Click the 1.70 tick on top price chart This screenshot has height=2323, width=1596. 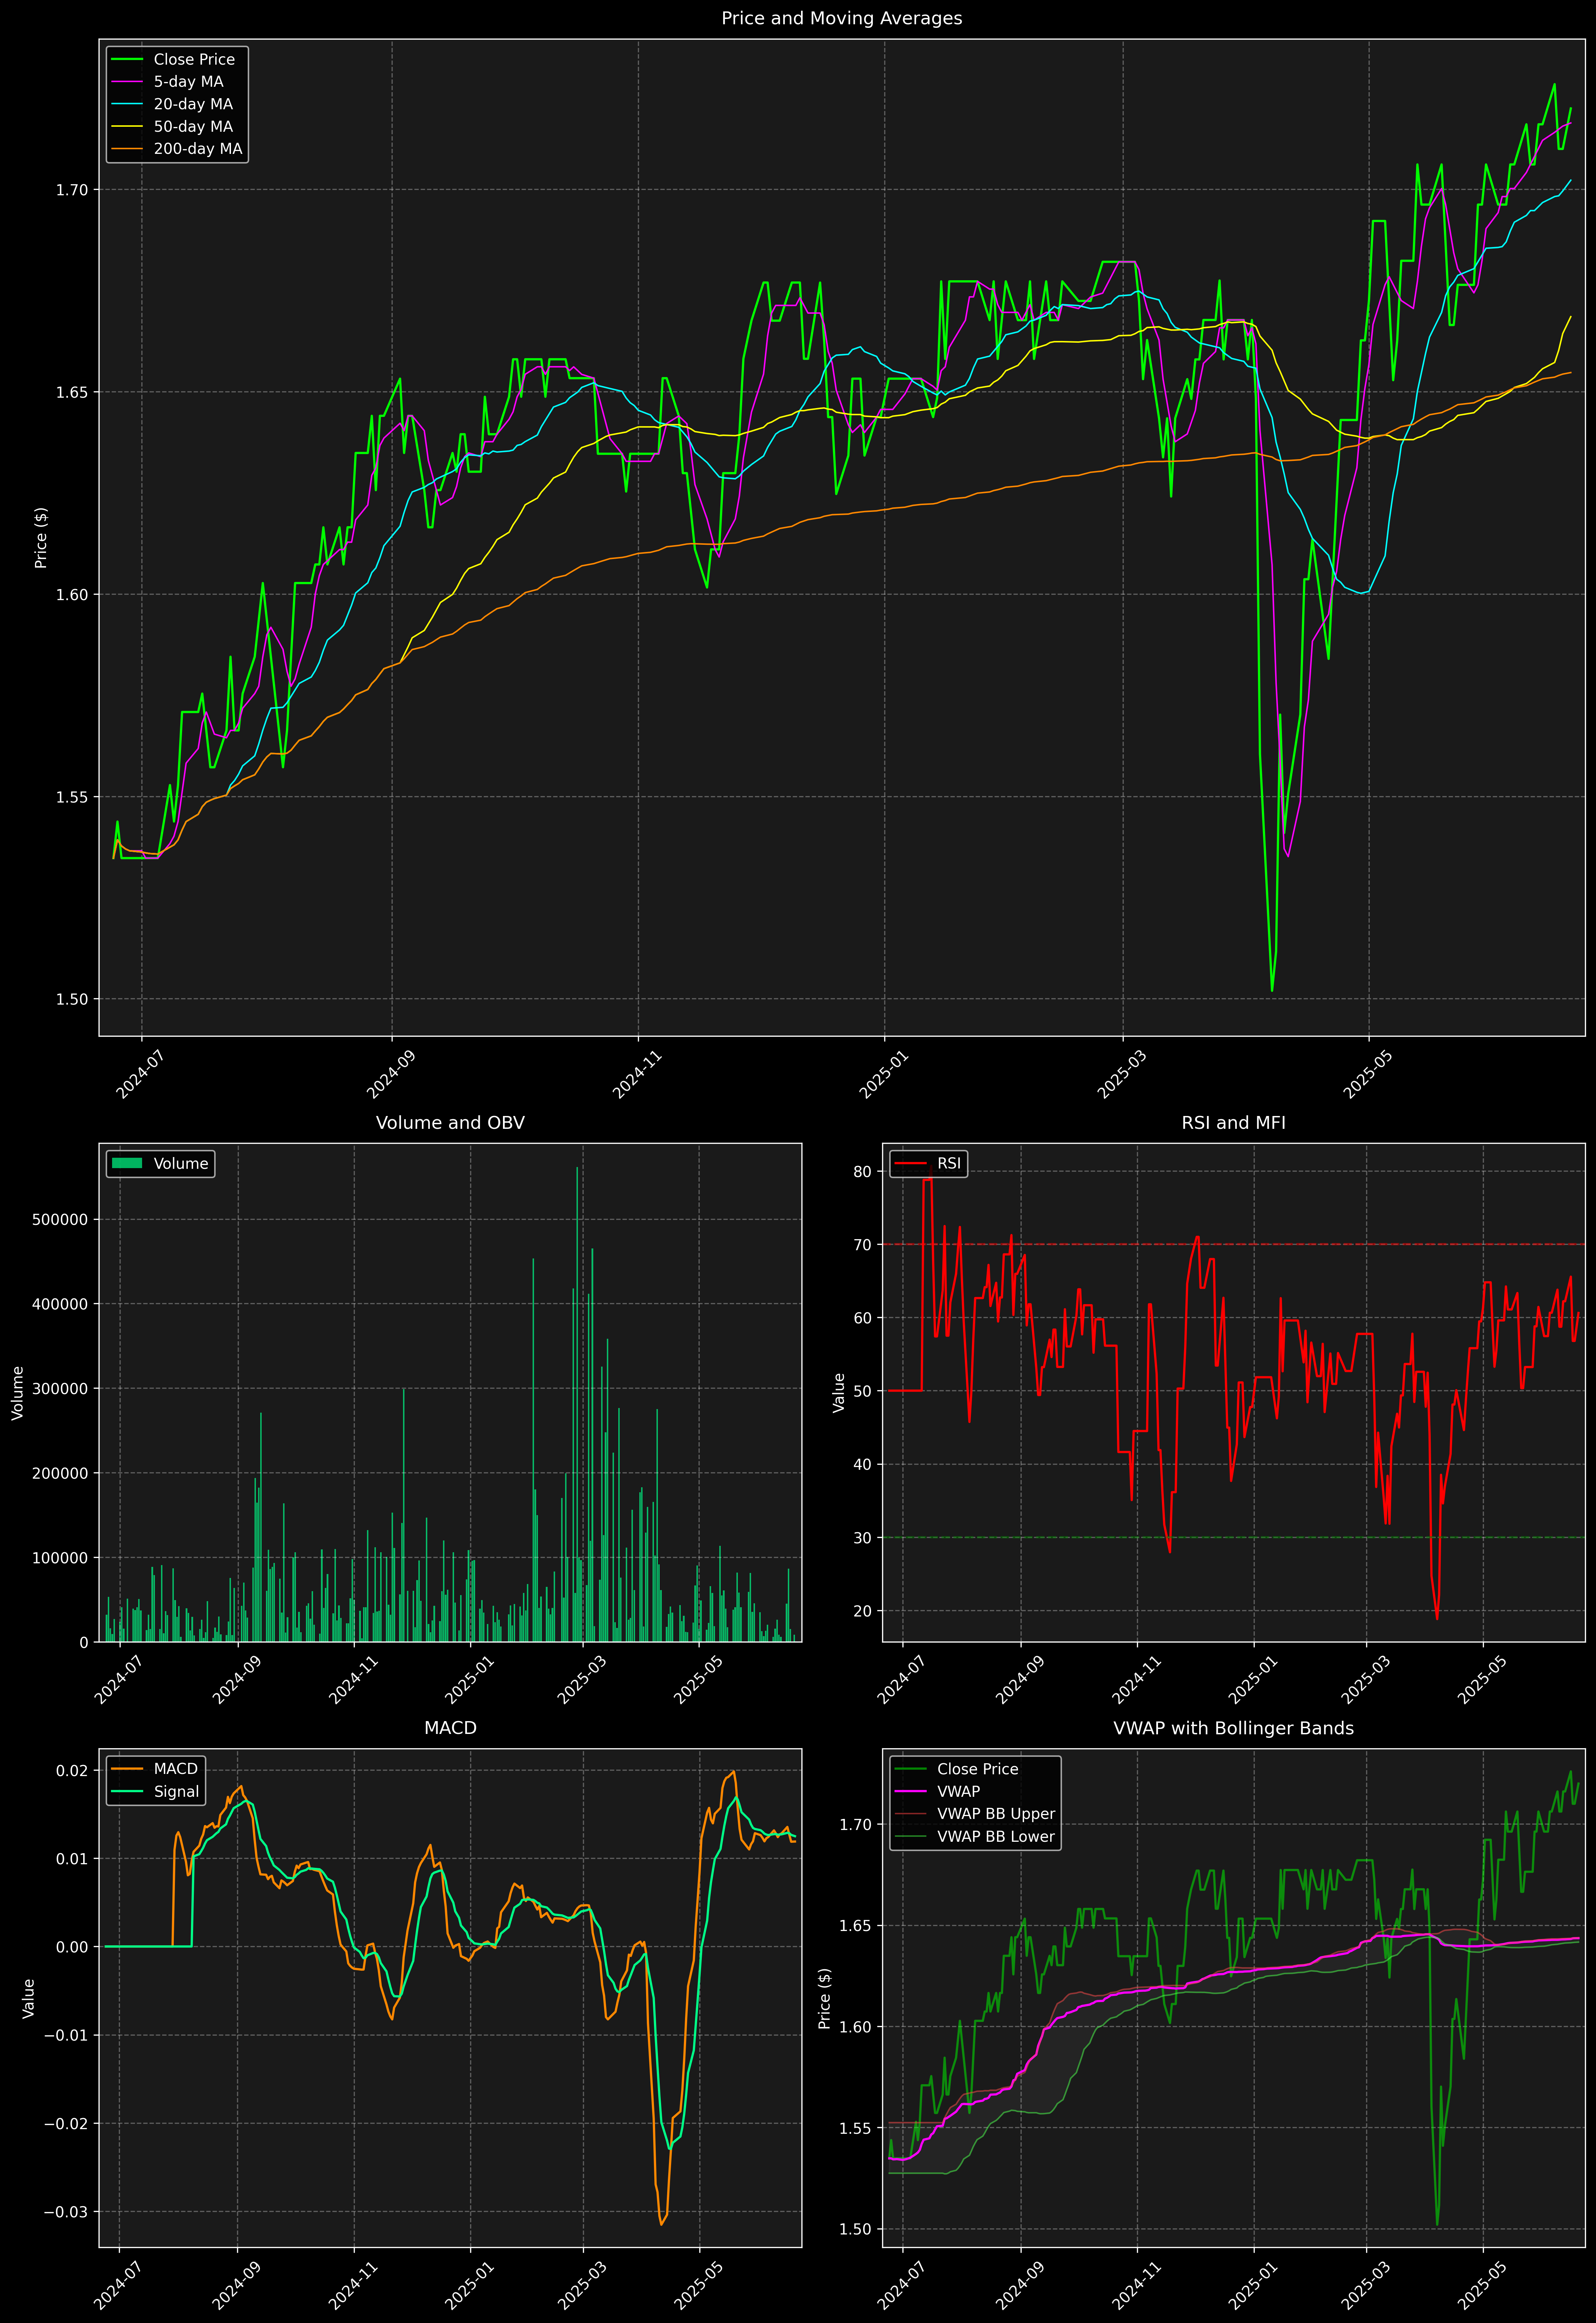72,190
